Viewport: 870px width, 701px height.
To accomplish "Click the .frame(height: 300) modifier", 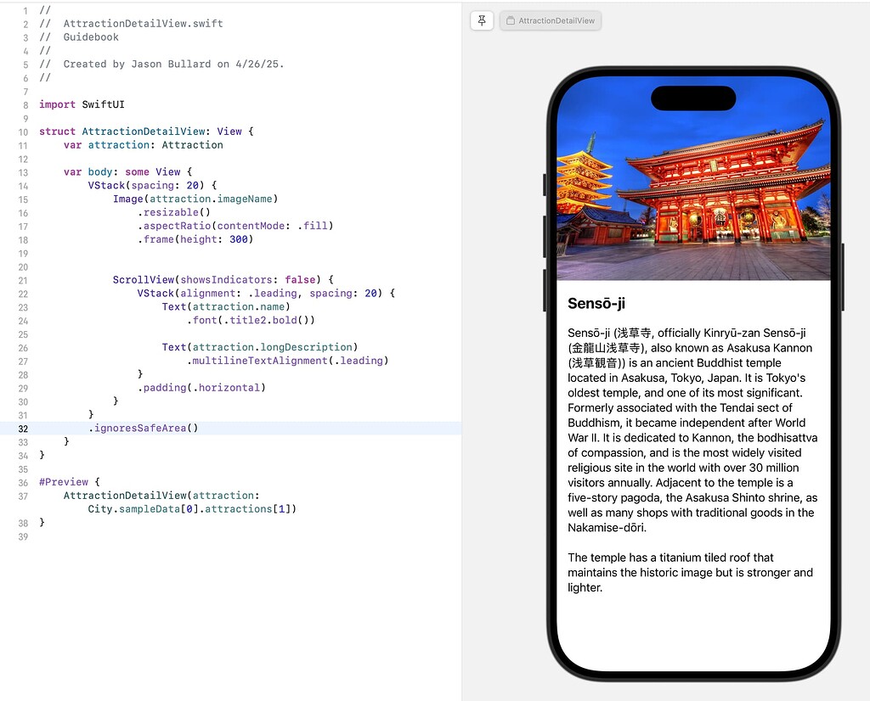I will click(x=195, y=239).
